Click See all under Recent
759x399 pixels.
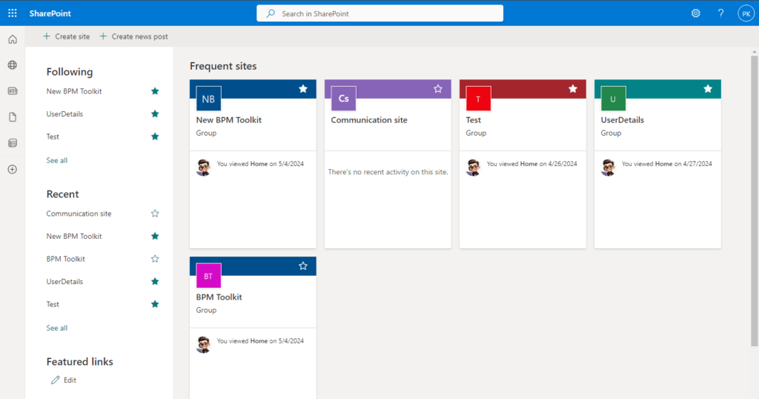[56, 328]
